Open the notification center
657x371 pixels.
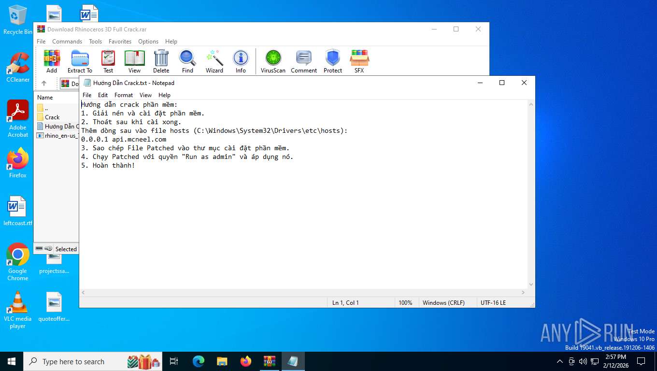pos(641,361)
